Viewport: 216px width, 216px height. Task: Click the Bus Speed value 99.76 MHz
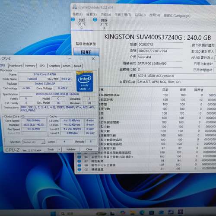click(x=34, y=129)
